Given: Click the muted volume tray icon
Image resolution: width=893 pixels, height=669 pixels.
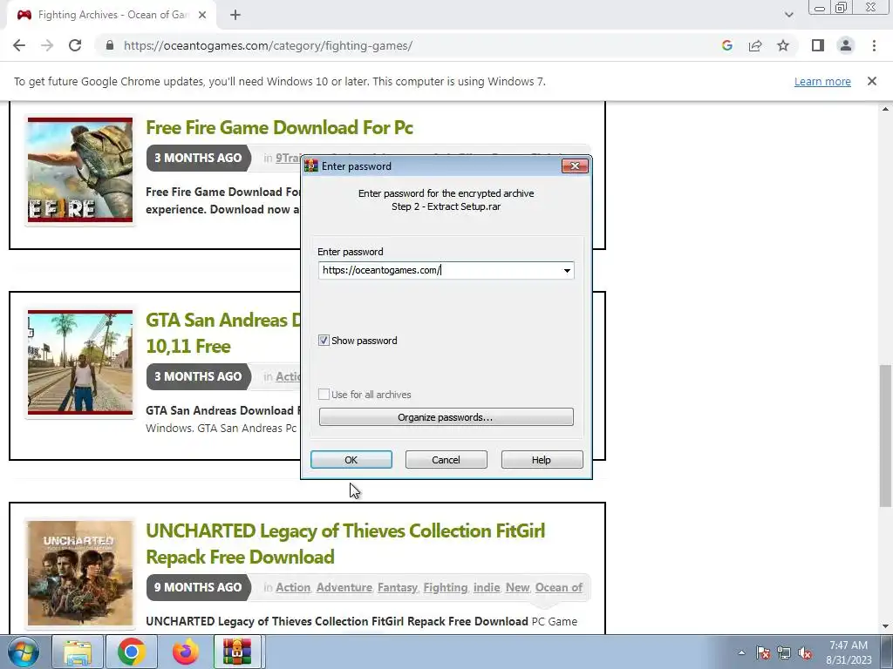Looking at the screenshot, I should (x=805, y=652).
